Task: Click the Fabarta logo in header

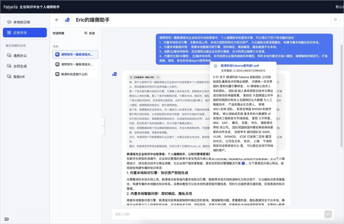Action: [x=11, y=7]
